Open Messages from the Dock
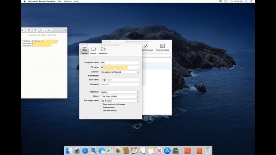The image size is (276, 155). click(x=102, y=151)
